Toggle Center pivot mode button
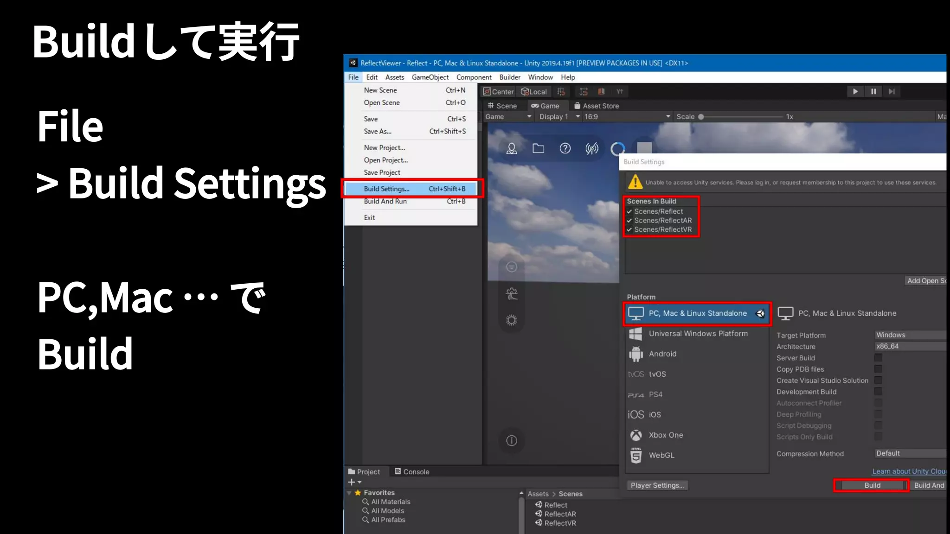 pyautogui.click(x=499, y=92)
